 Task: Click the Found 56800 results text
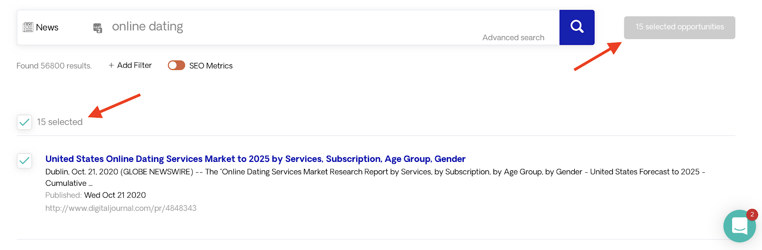tap(54, 66)
